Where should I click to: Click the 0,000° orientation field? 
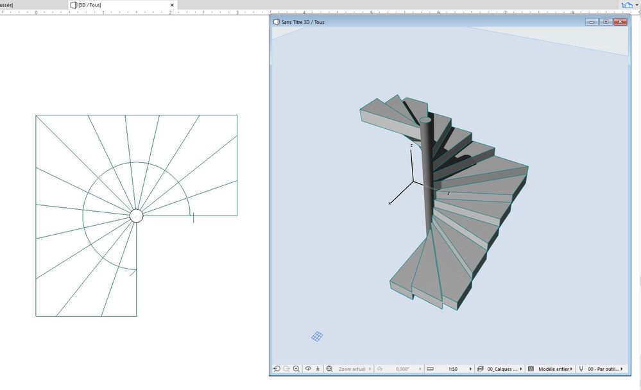tap(402, 369)
